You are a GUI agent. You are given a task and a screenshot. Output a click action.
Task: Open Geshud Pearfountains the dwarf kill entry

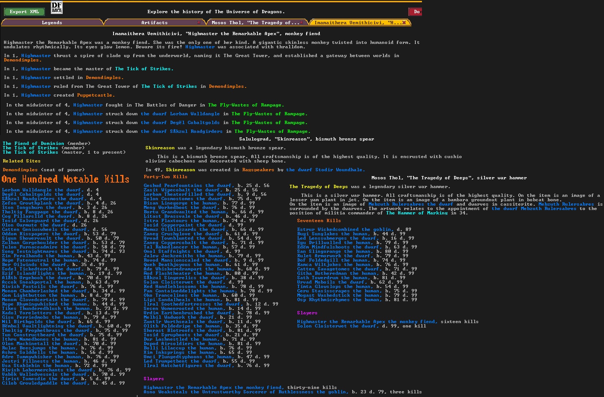pos(206,186)
